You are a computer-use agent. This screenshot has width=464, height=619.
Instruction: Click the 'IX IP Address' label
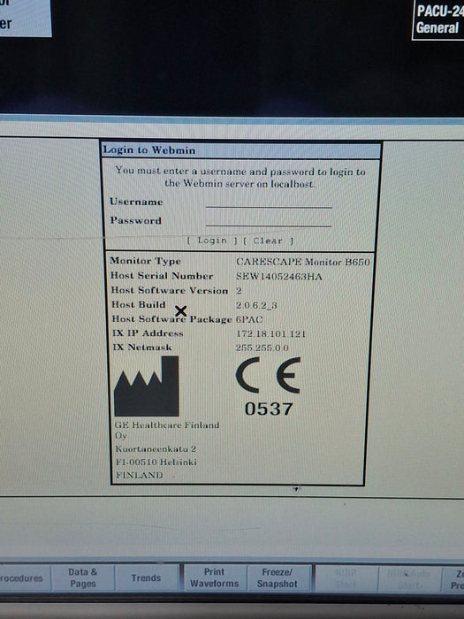(x=148, y=333)
